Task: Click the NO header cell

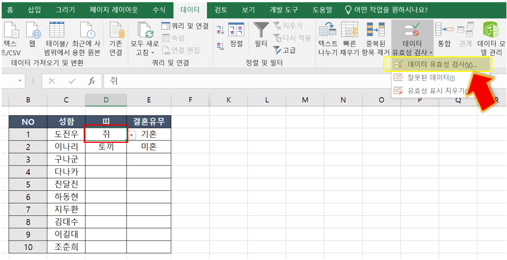Action: [x=28, y=122]
